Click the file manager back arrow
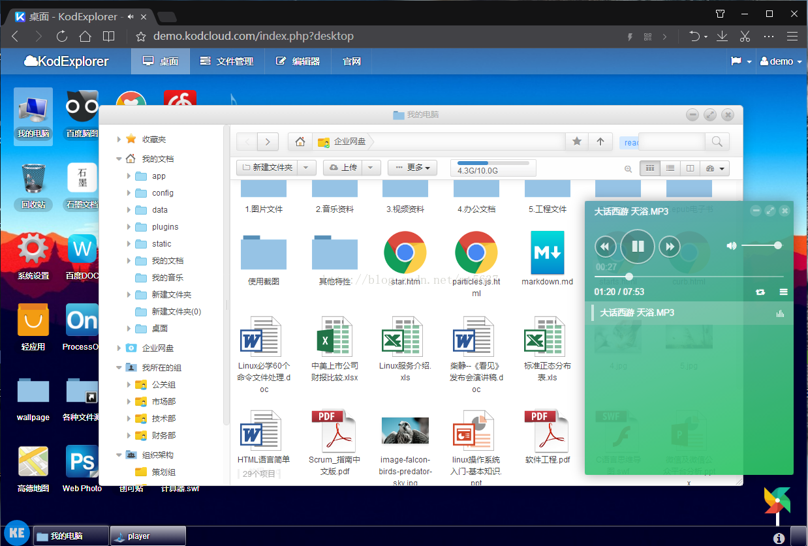Viewport: 808px width, 546px height. coord(247,142)
